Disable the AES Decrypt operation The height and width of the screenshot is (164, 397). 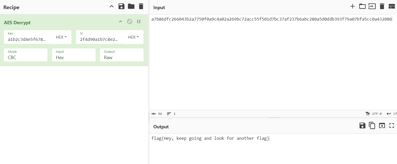coord(129,22)
